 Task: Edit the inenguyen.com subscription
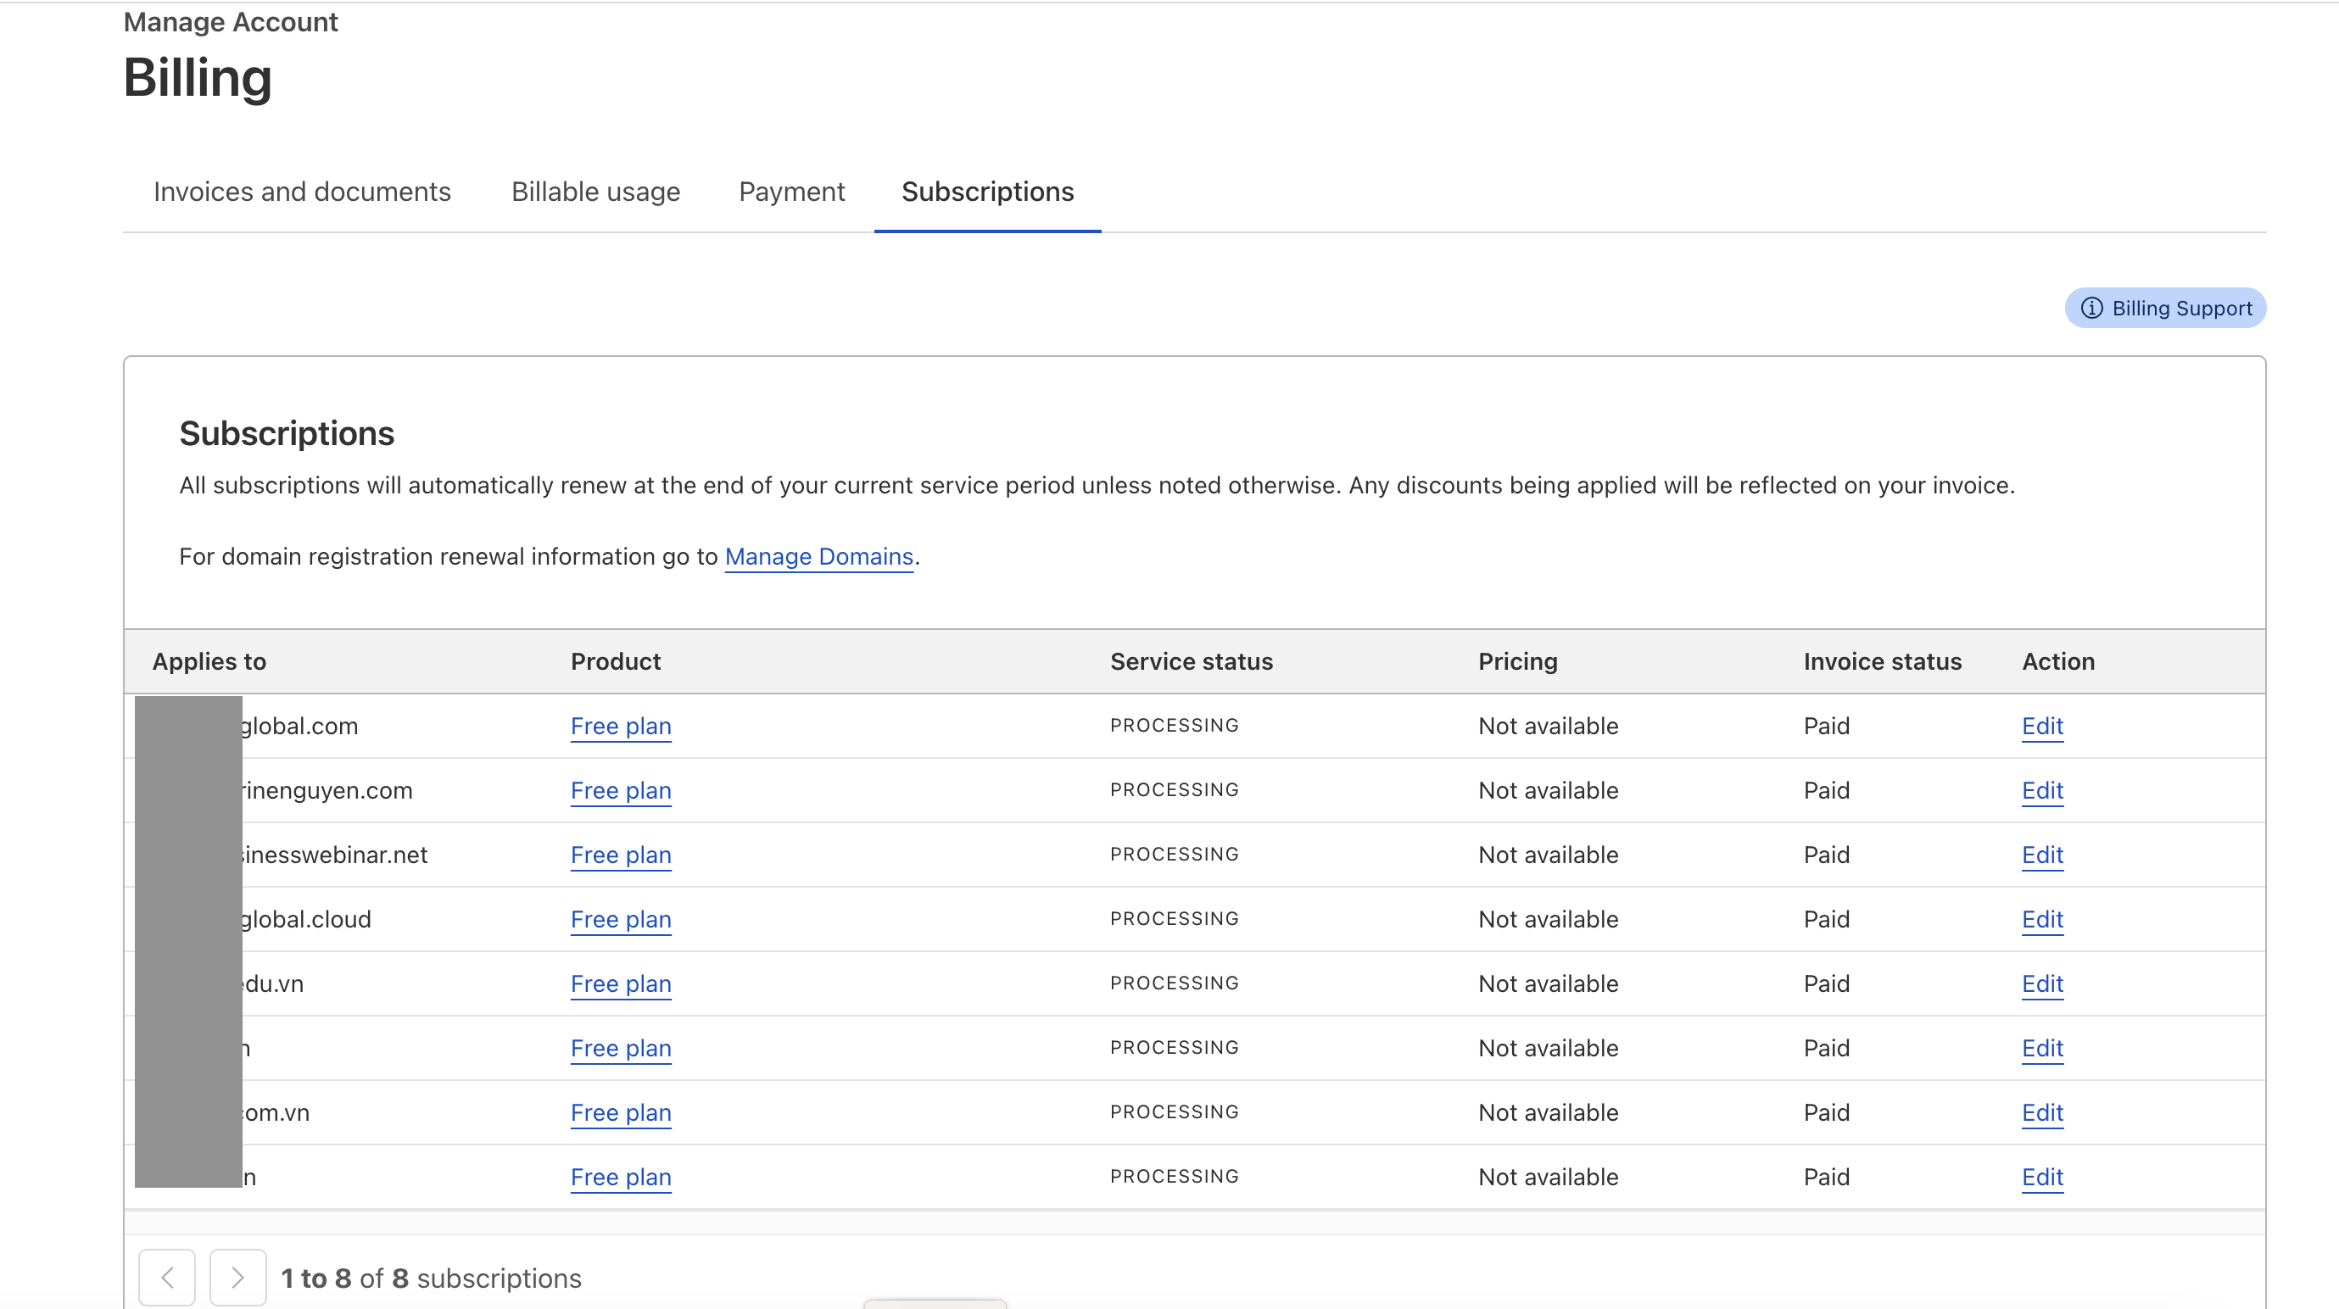(2042, 791)
